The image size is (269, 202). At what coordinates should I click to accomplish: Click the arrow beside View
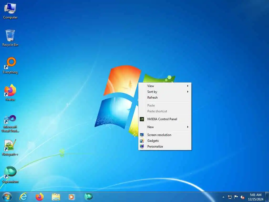[x=188, y=86]
